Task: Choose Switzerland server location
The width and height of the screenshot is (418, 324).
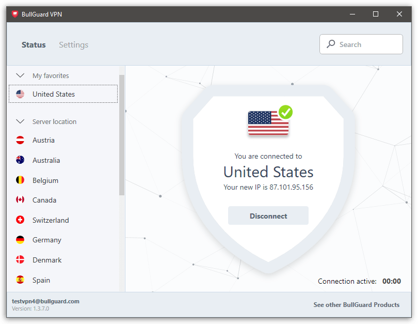Action: 63,220
